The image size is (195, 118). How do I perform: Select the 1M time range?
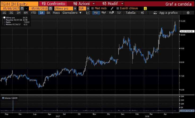pos(18,13)
